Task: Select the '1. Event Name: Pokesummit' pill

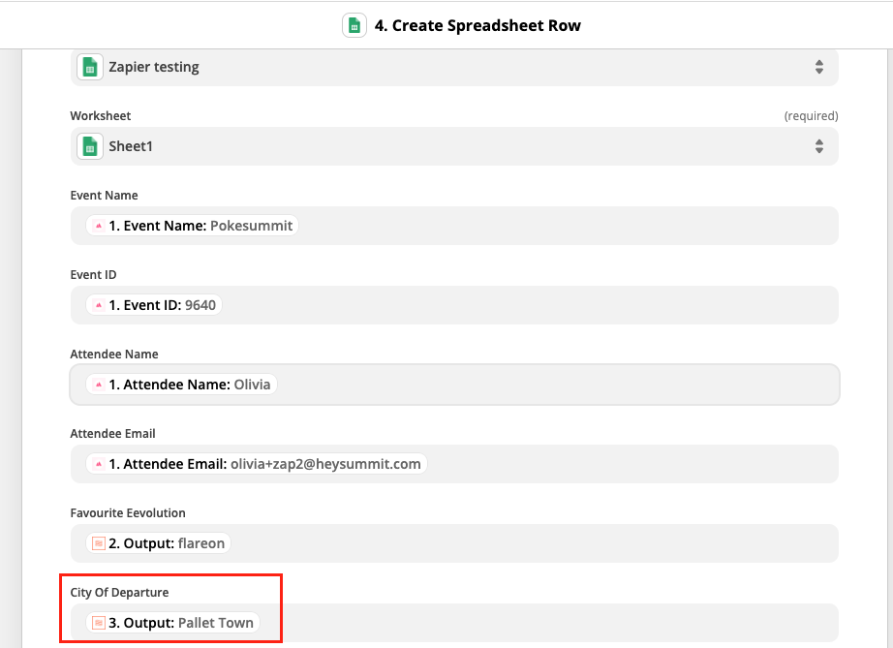Action: click(193, 226)
